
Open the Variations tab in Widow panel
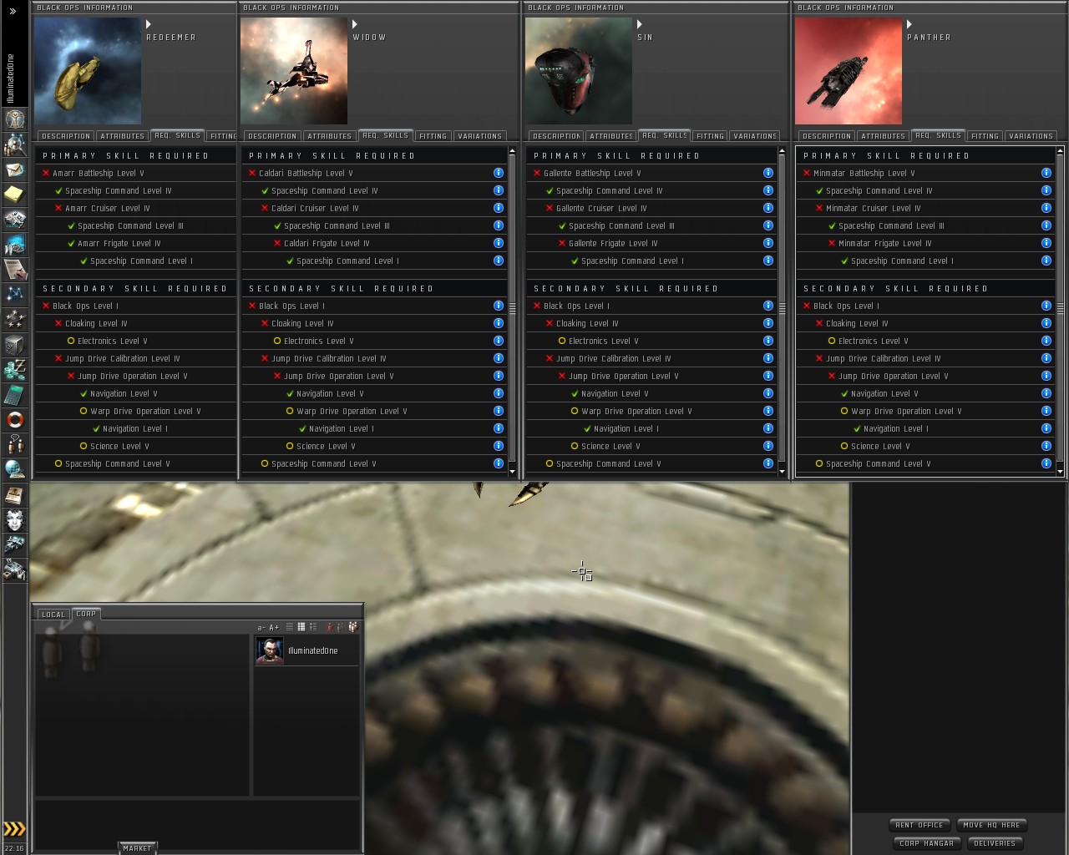pyautogui.click(x=480, y=136)
